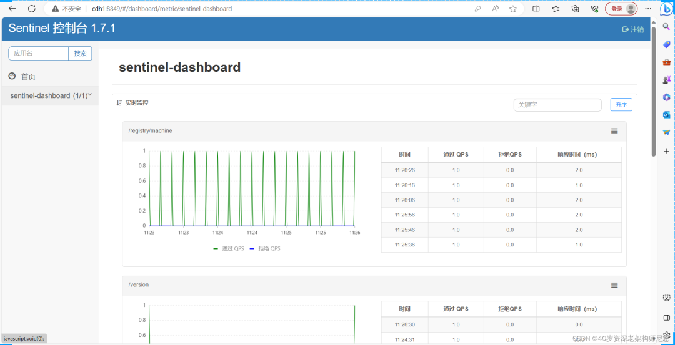This screenshot has height=345, width=675.
Task: Click the 升序 sort button
Action: (x=621, y=105)
